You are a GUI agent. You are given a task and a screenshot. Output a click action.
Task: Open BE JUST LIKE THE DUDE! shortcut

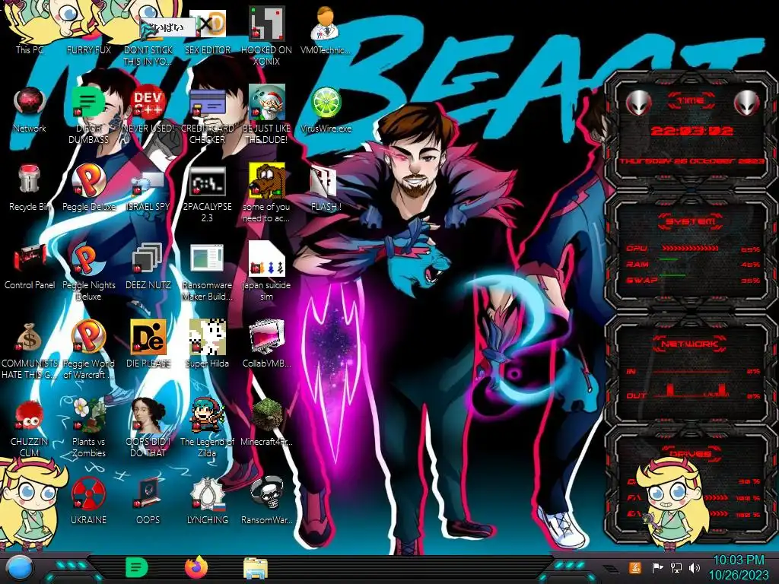click(266, 116)
